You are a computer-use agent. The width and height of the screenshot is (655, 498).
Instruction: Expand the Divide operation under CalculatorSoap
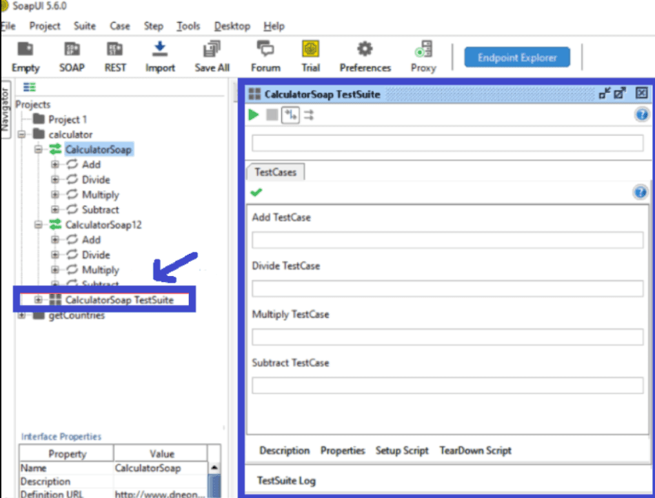point(55,180)
